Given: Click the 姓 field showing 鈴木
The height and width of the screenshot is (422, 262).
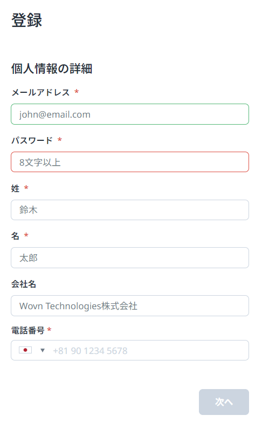Looking at the screenshot, I should click(130, 210).
